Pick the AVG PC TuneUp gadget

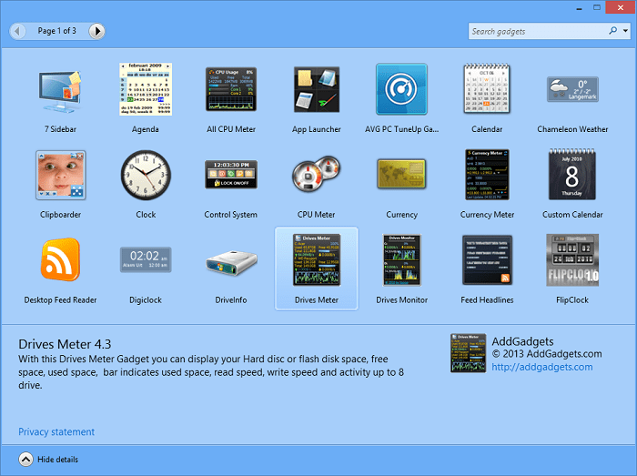401,90
